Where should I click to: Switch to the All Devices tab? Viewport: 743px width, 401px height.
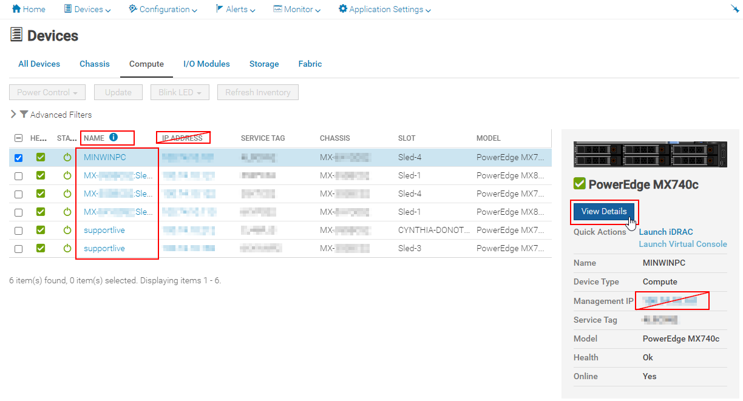[39, 64]
